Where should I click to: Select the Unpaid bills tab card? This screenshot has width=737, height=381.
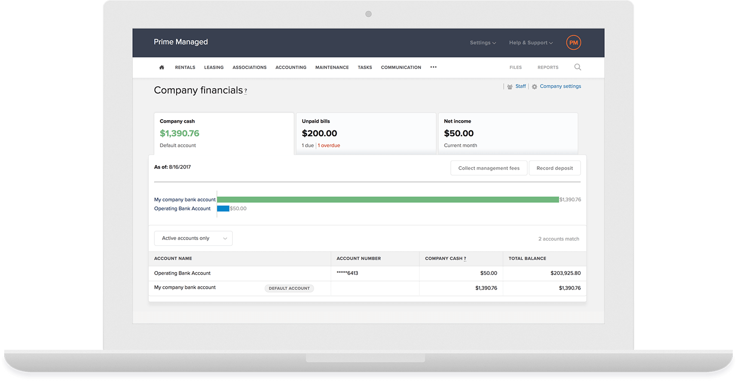click(366, 133)
